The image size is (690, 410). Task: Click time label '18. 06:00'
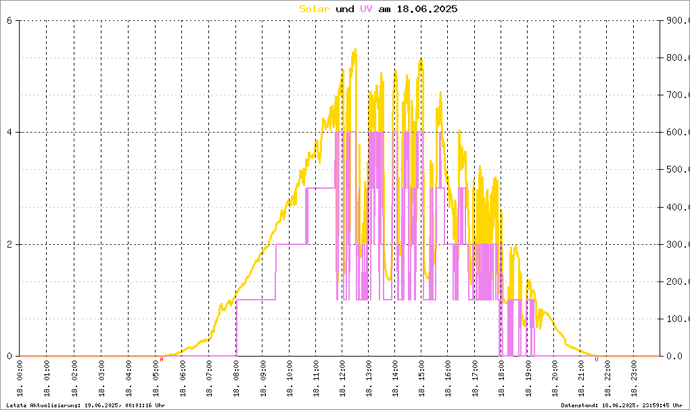182,379
